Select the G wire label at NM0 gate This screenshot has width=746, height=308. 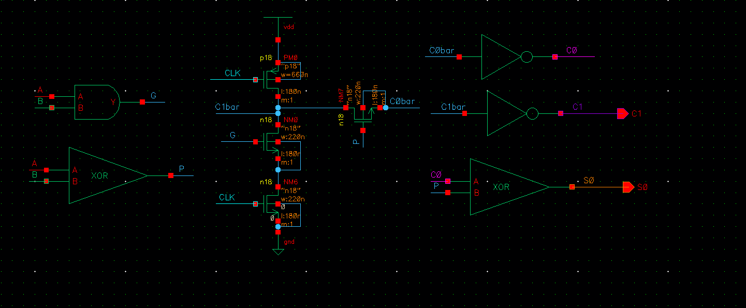(x=232, y=136)
